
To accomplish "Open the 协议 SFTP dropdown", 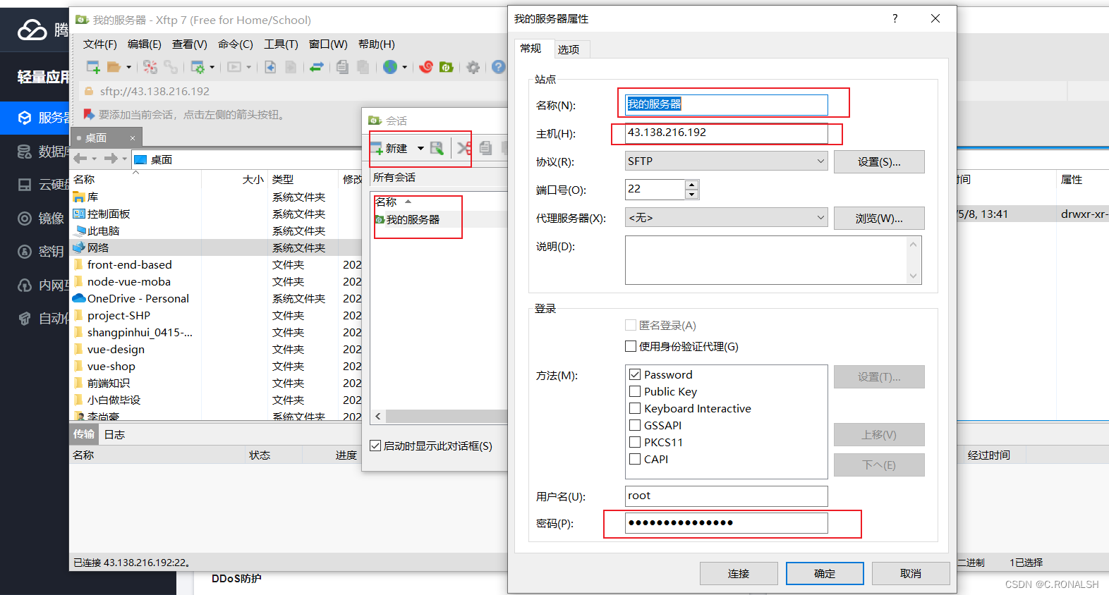I will (726, 161).
